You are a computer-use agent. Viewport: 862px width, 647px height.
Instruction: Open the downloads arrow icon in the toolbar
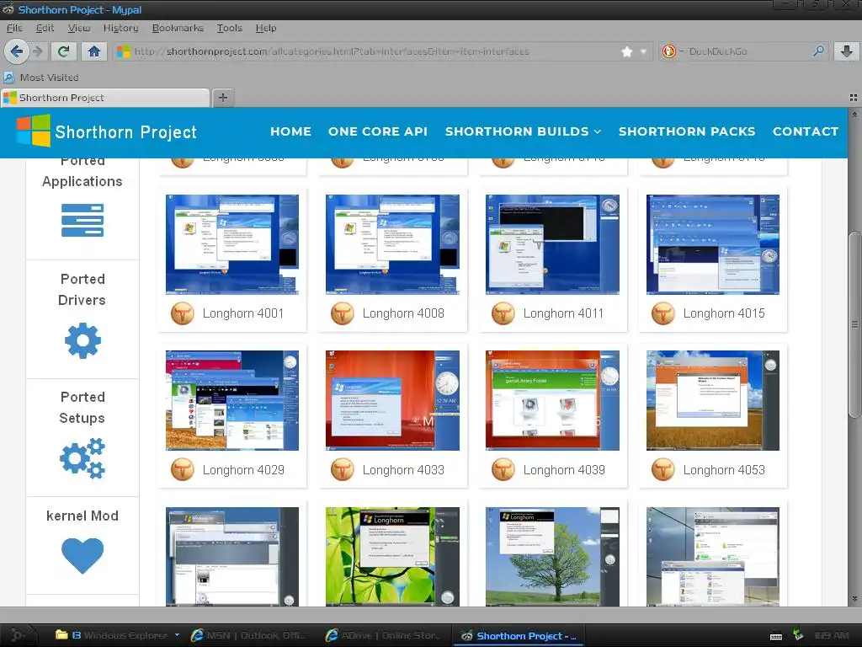click(847, 51)
